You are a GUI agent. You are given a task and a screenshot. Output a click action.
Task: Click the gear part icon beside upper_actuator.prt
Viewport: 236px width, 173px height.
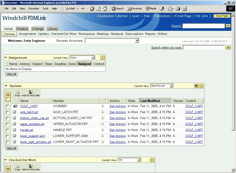point(14,124)
